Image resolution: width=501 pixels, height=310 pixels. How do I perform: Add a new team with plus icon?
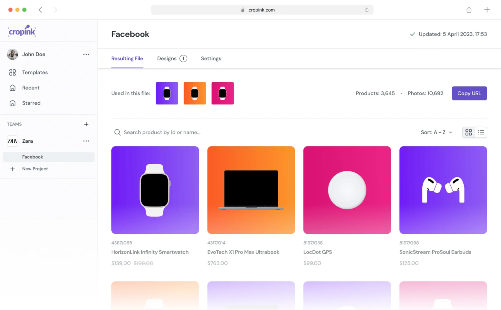pos(86,124)
